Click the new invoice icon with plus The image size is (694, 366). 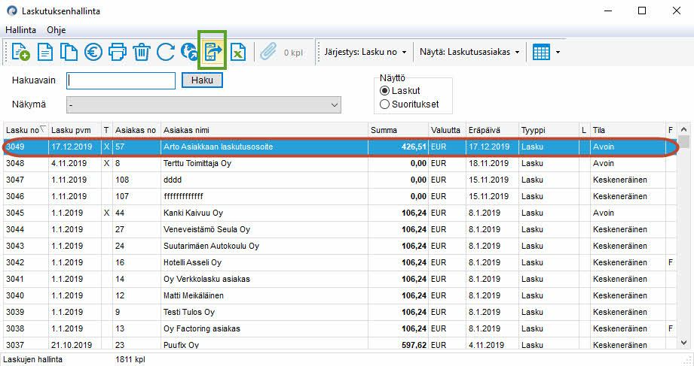[21, 52]
